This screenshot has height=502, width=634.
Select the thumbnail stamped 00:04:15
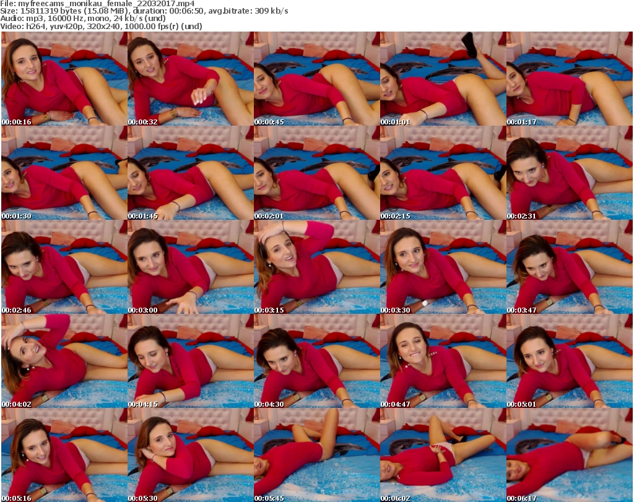(x=191, y=361)
